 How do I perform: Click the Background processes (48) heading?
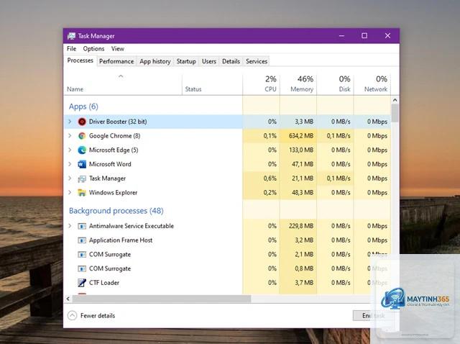pyautogui.click(x=116, y=211)
